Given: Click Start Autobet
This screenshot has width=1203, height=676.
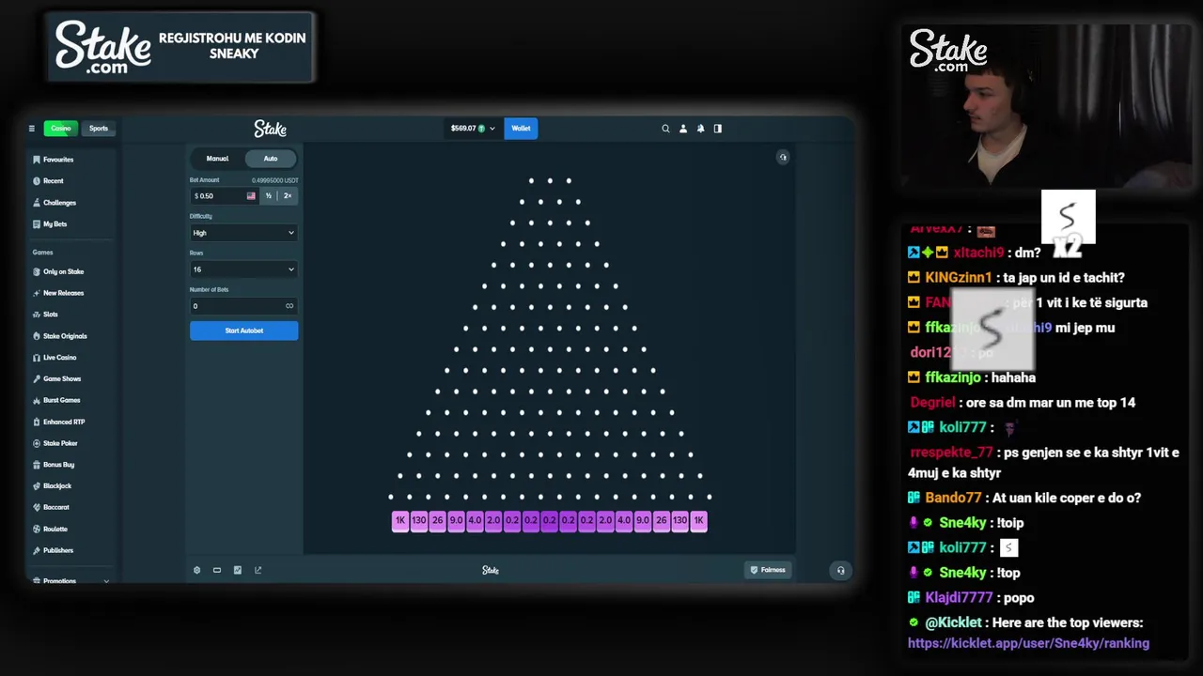Looking at the screenshot, I should click(x=243, y=330).
